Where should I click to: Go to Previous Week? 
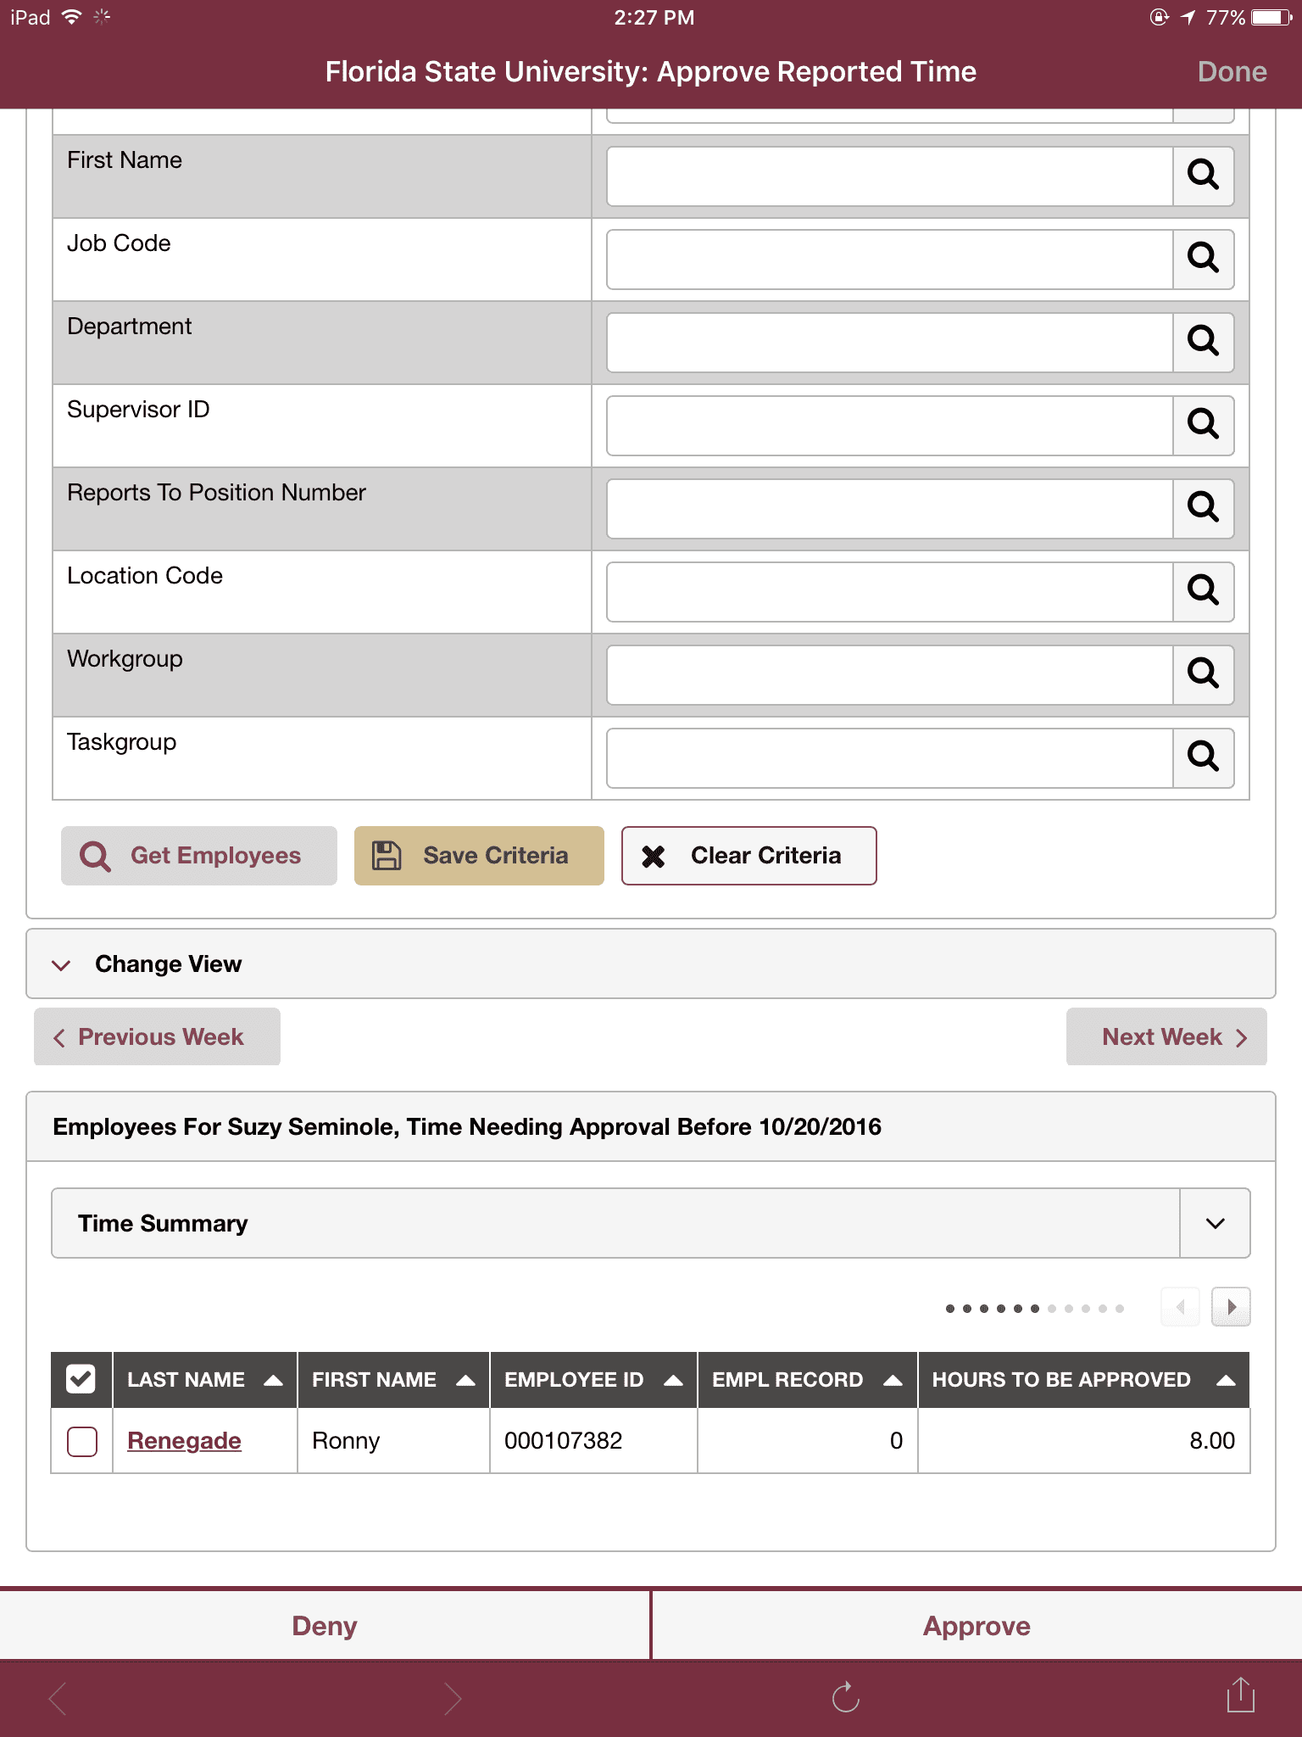(157, 1036)
